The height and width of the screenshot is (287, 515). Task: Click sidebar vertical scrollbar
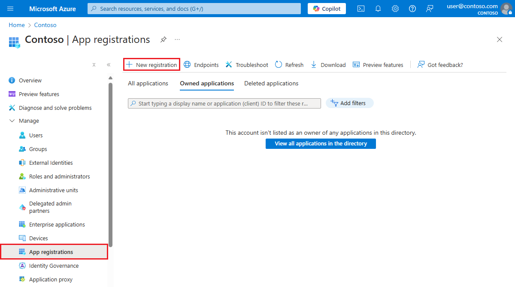110,165
